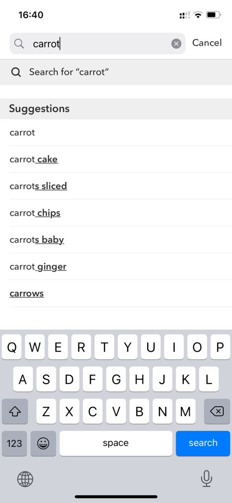
Task: Choose the "carrots sliced" suggestion
Action: (116, 186)
